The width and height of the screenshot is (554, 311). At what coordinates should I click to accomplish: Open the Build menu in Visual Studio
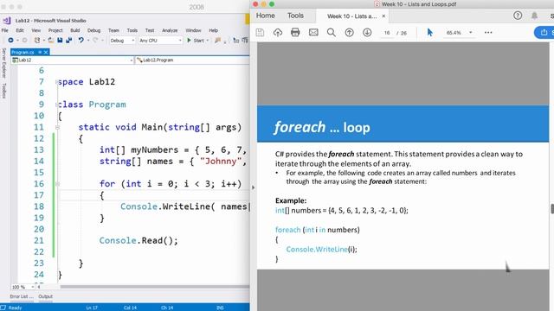click(x=75, y=30)
